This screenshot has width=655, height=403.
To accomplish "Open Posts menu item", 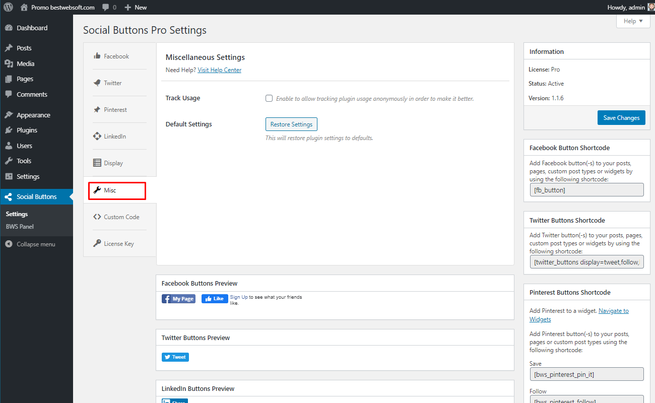I will tap(36, 48).
